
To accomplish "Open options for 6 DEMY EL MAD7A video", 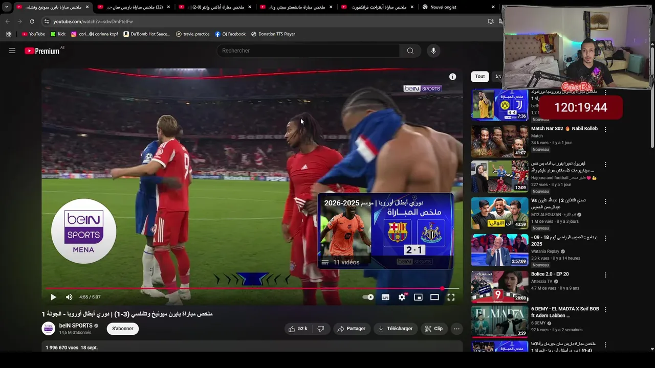I will tap(605, 310).
